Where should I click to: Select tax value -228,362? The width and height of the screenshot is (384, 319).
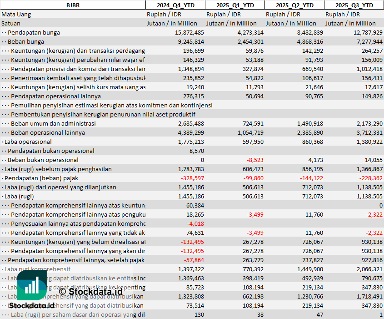[x=371, y=178]
